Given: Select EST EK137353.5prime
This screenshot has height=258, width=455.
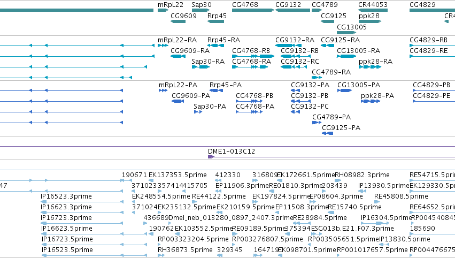Looking at the screenshot, I should pyautogui.click(x=178, y=175).
